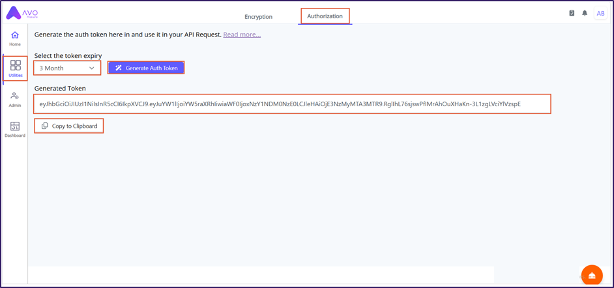Click the magic wand icon
The height and width of the screenshot is (288, 614).
coord(119,68)
